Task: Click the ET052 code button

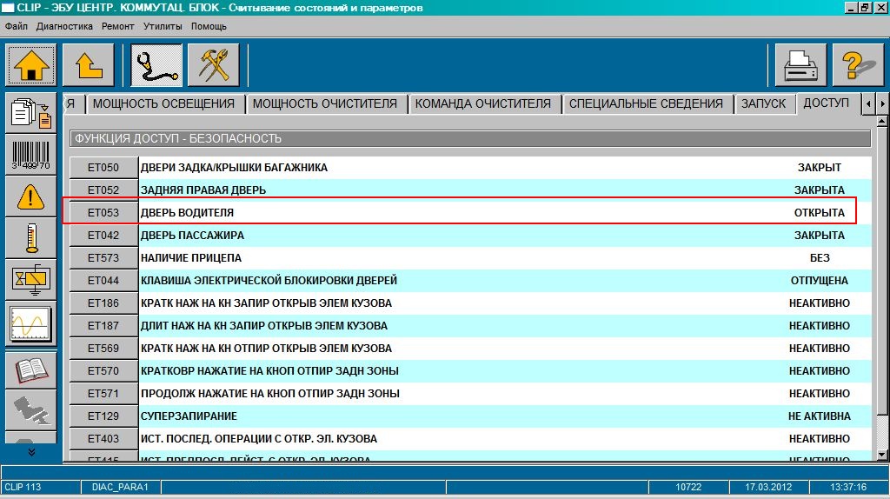Action: tap(103, 190)
